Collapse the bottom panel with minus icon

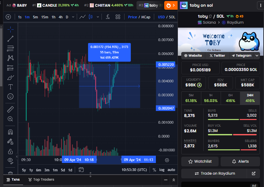point(166,180)
